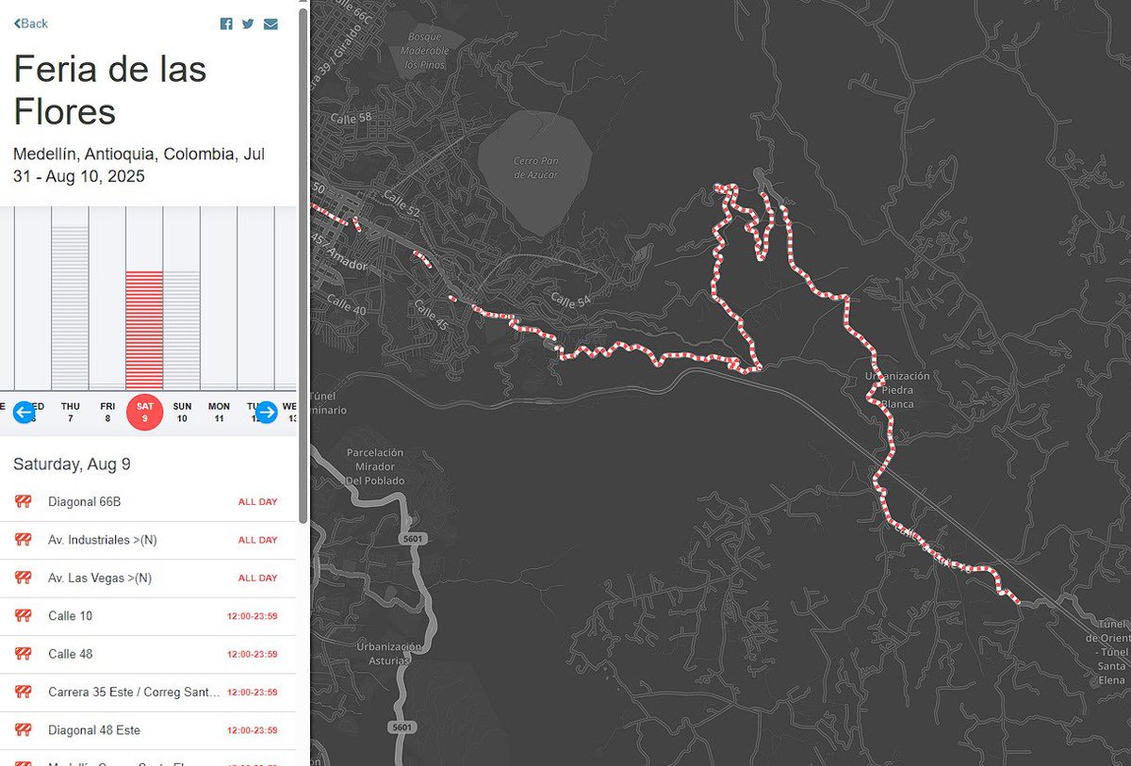Click the red Saturday closure bar
The image size is (1131, 766).
pyautogui.click(x=144, y=330)
